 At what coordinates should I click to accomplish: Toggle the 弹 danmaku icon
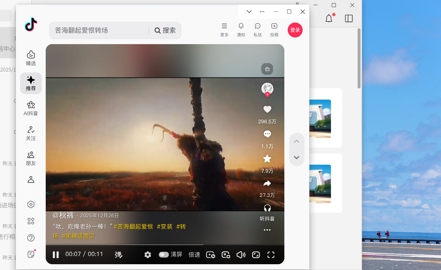119,255
